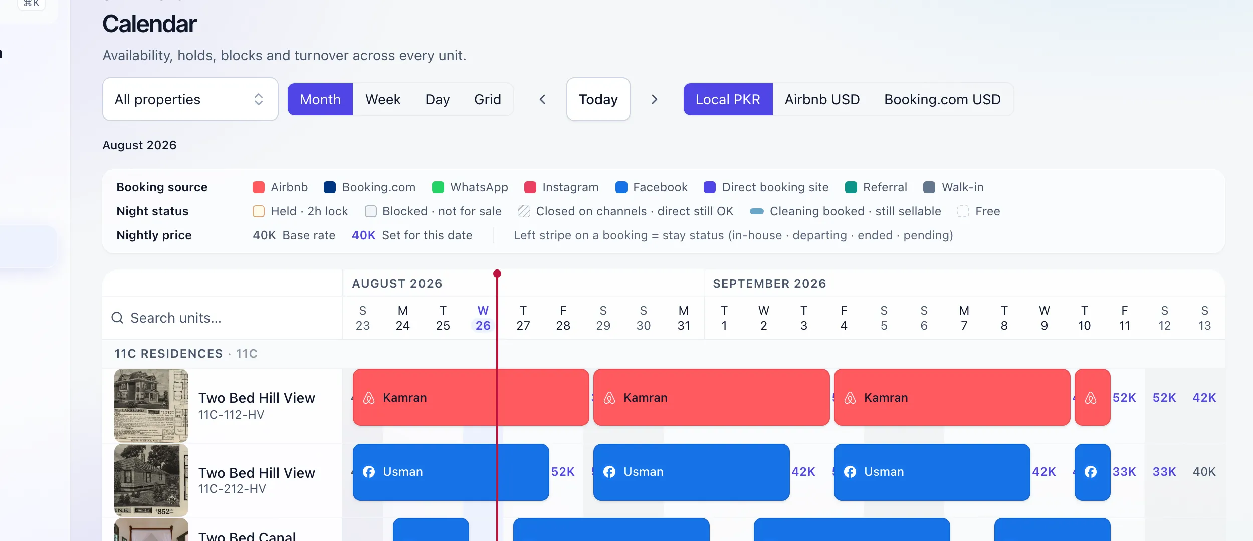Click the Command-K shortcut button

32,4
